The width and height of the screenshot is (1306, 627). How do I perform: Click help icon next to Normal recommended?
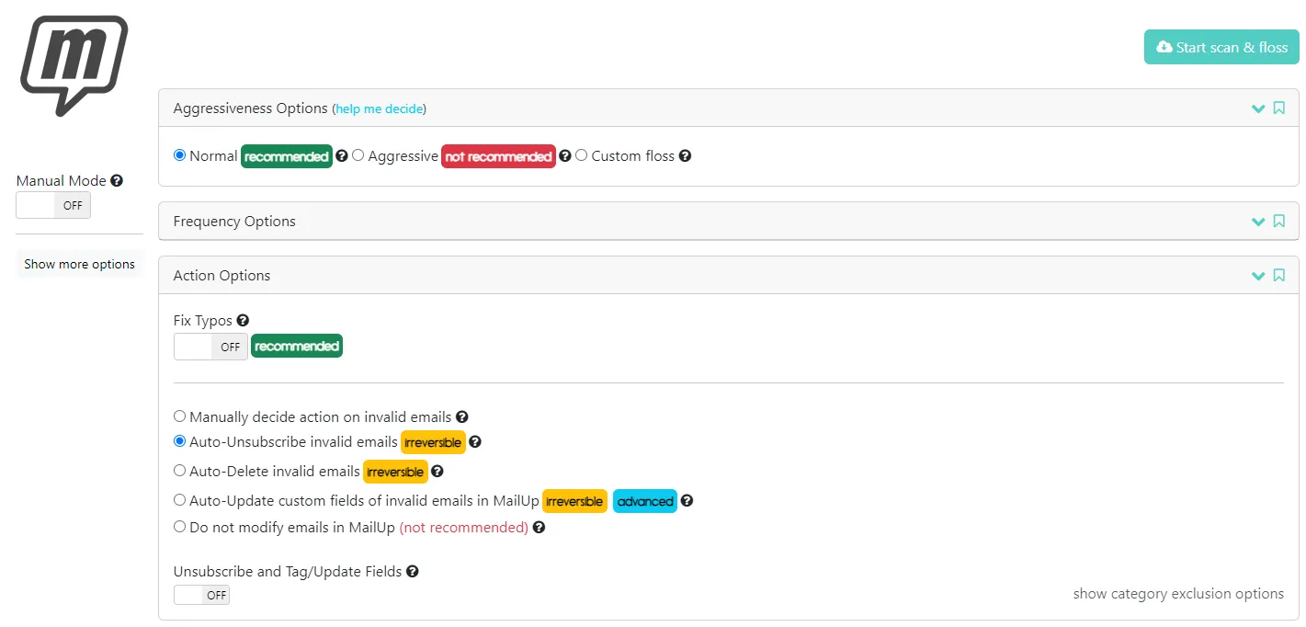tap(342, 156)
